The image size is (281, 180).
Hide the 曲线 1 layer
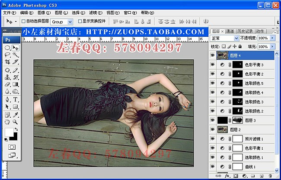[x=213, y=167]
